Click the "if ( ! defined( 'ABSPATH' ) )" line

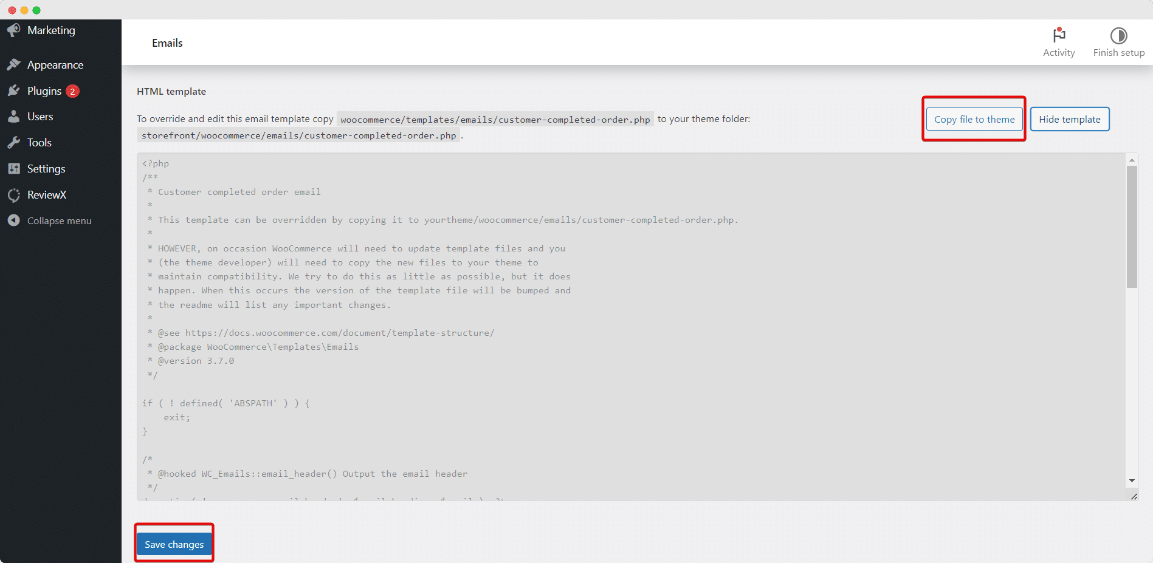(226, 403)
